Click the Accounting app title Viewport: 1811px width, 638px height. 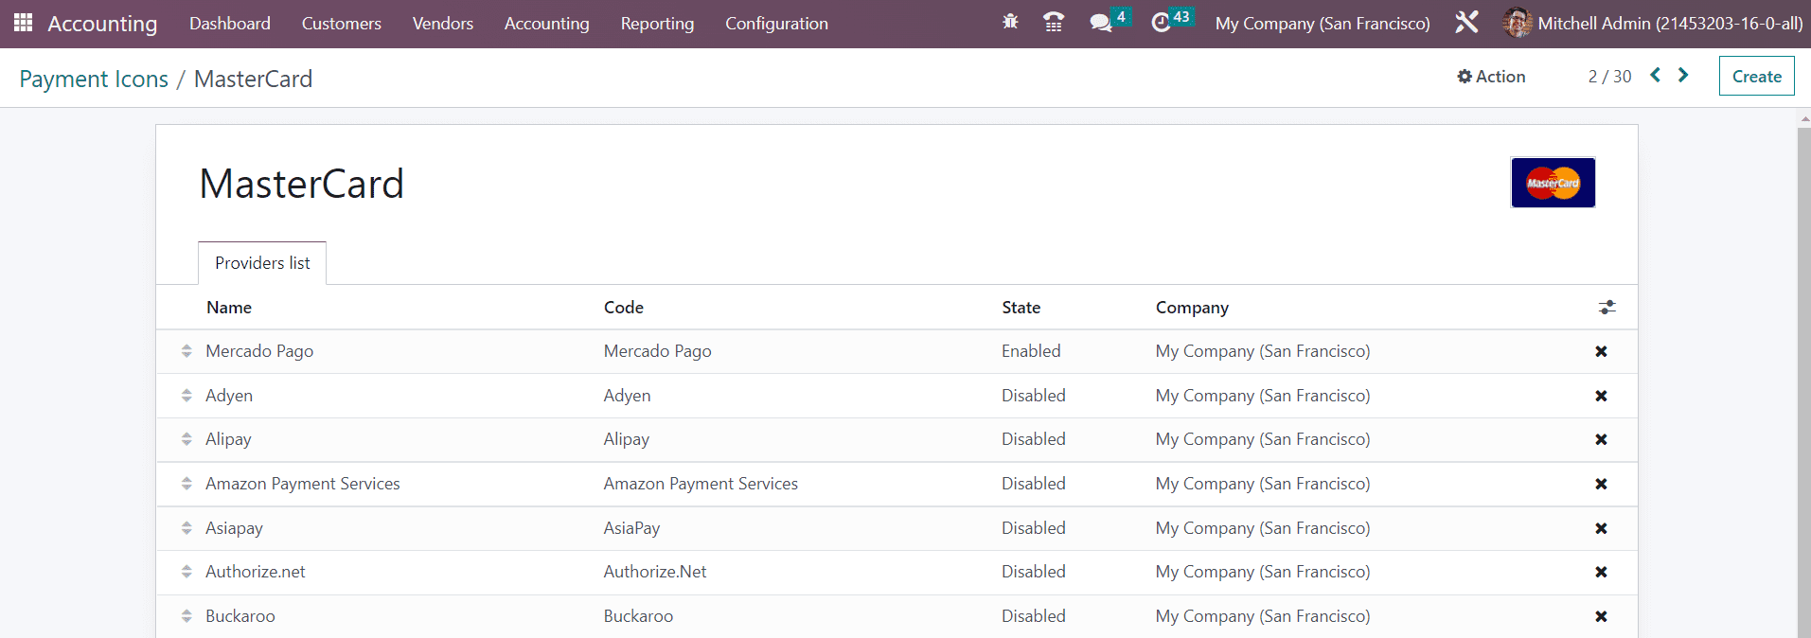pos(102,24)
